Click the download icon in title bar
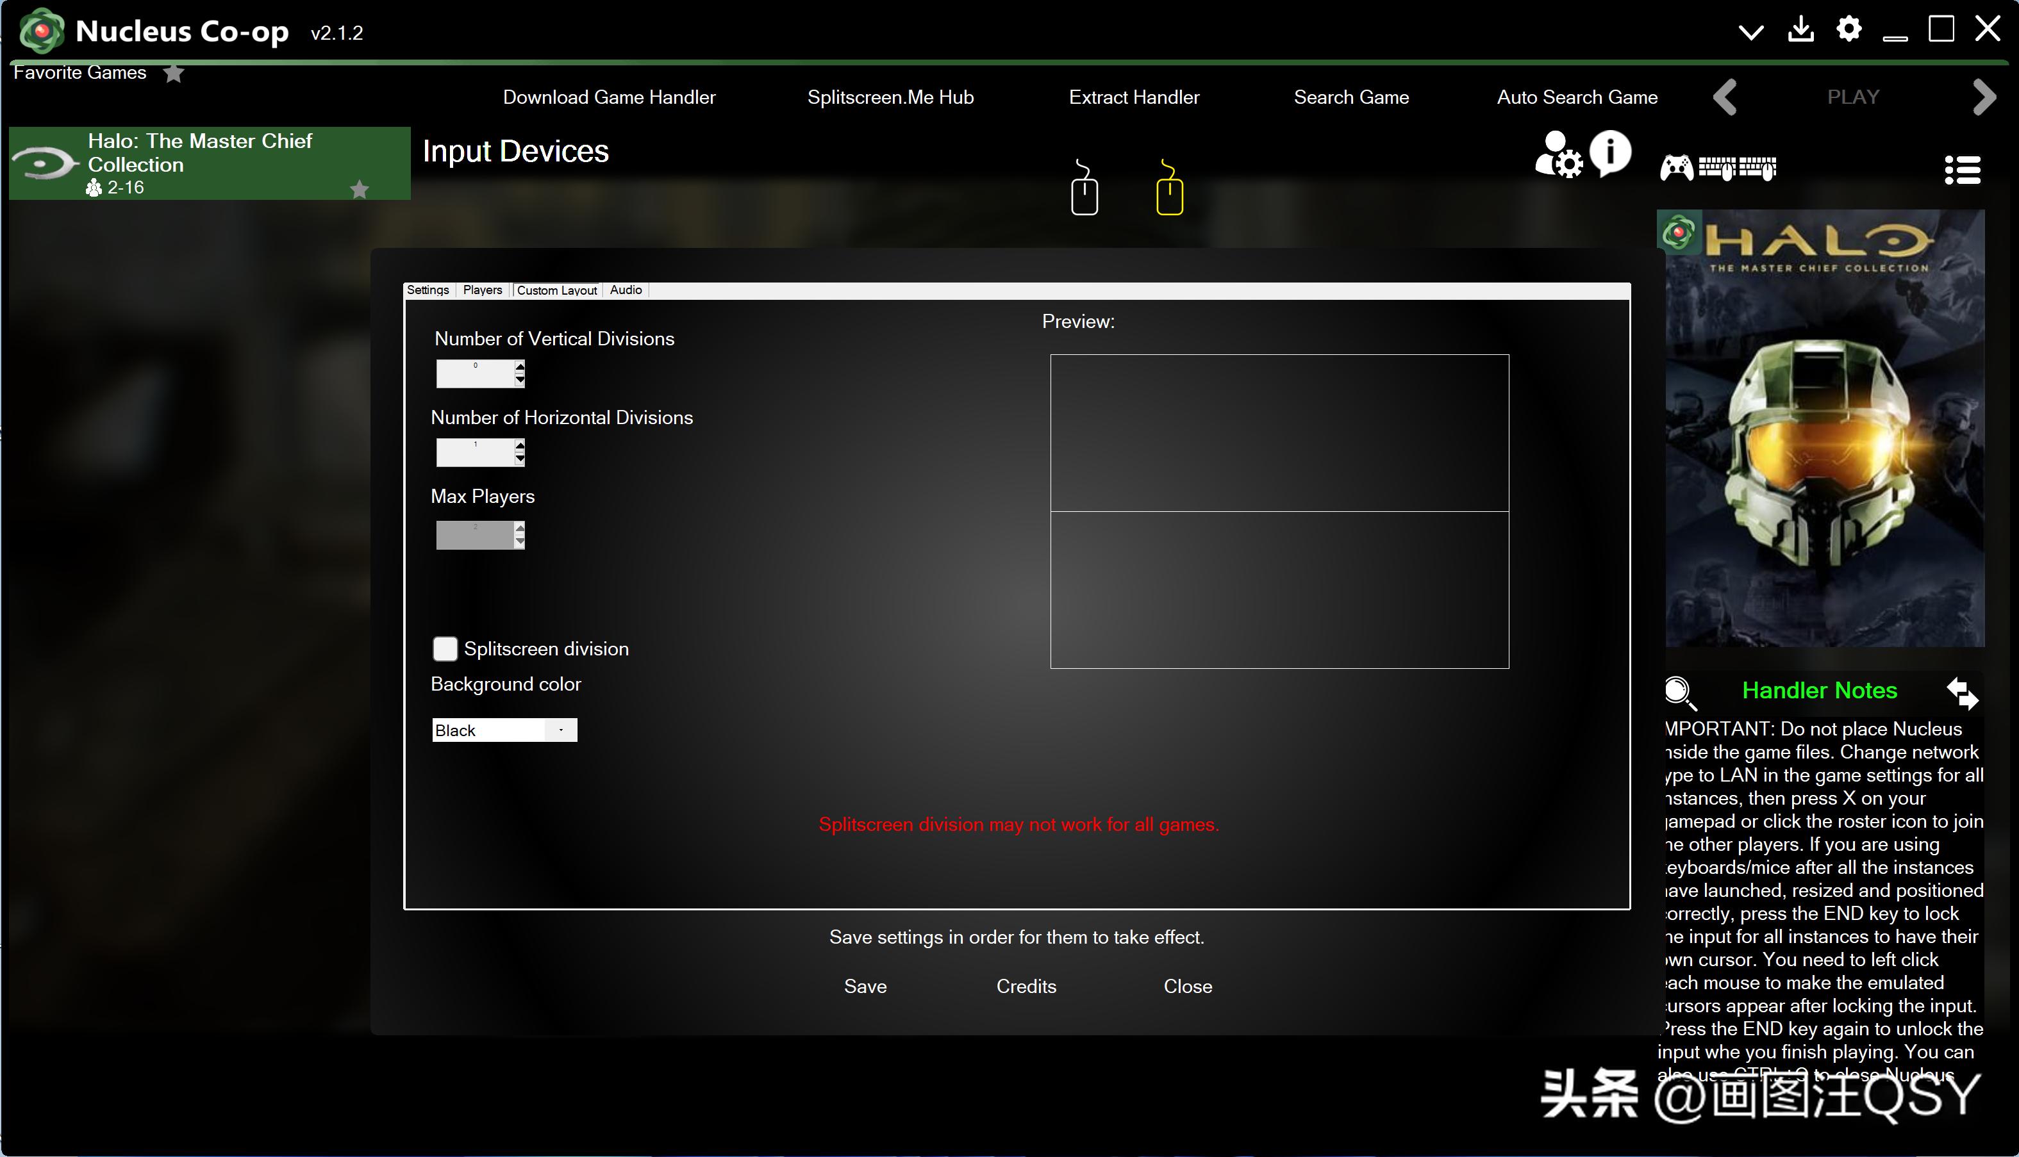This screenshot has width=2019, height=1157. point(1800,29)
